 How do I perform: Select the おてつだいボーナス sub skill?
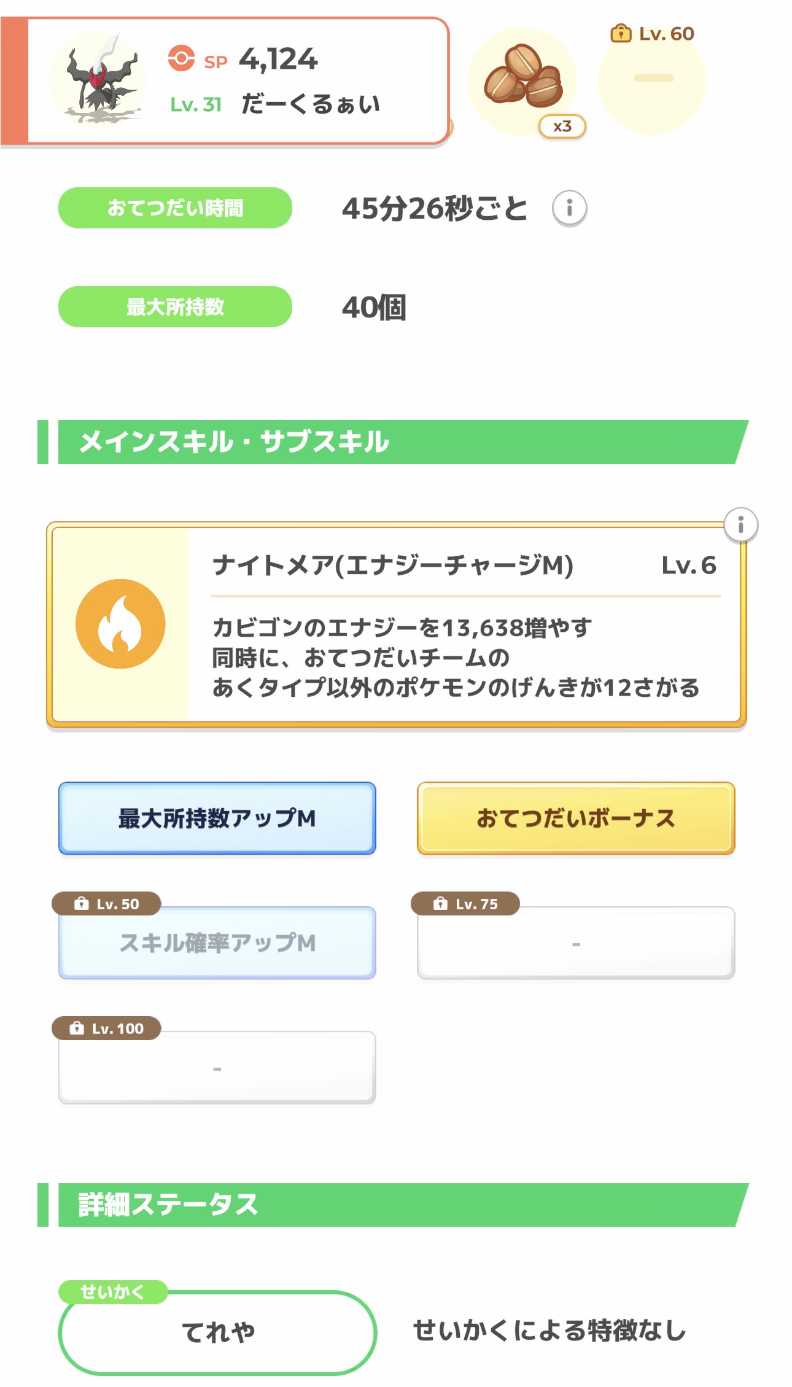pyautogui.click(x=576, y=818)
